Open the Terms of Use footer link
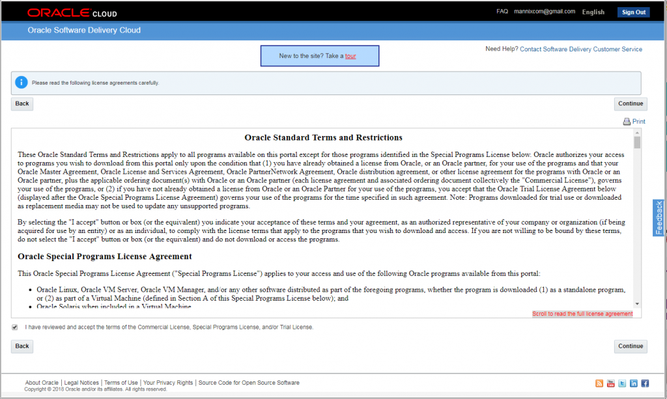Screen dimensions: 667x399 point(121,383)
